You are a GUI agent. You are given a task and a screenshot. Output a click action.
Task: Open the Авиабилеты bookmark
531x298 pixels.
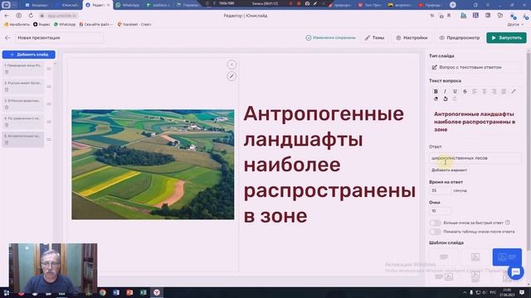[16, 24]
